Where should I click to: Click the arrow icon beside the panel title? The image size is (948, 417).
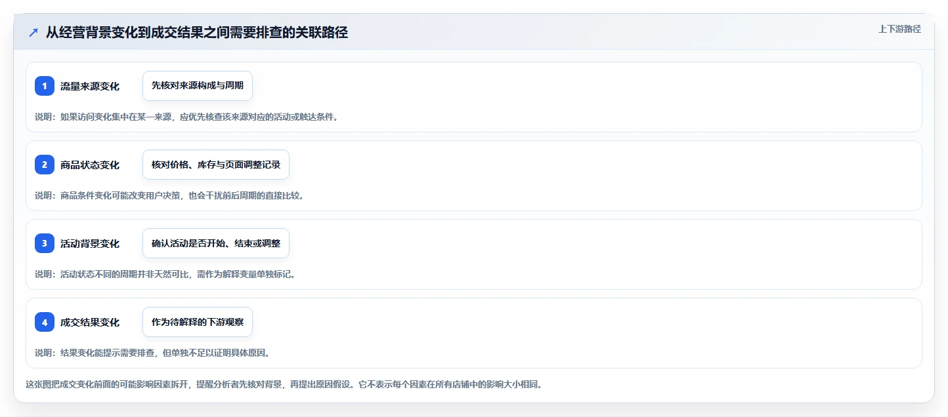pyautogui.click(x=33, y=33)
